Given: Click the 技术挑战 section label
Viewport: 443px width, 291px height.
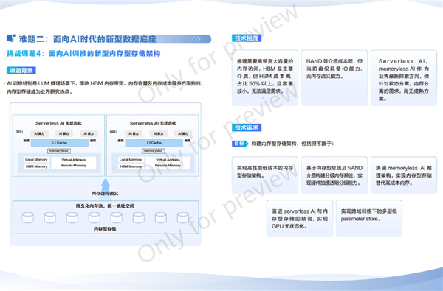Looking at the screenshot, I should coord(247,38).
